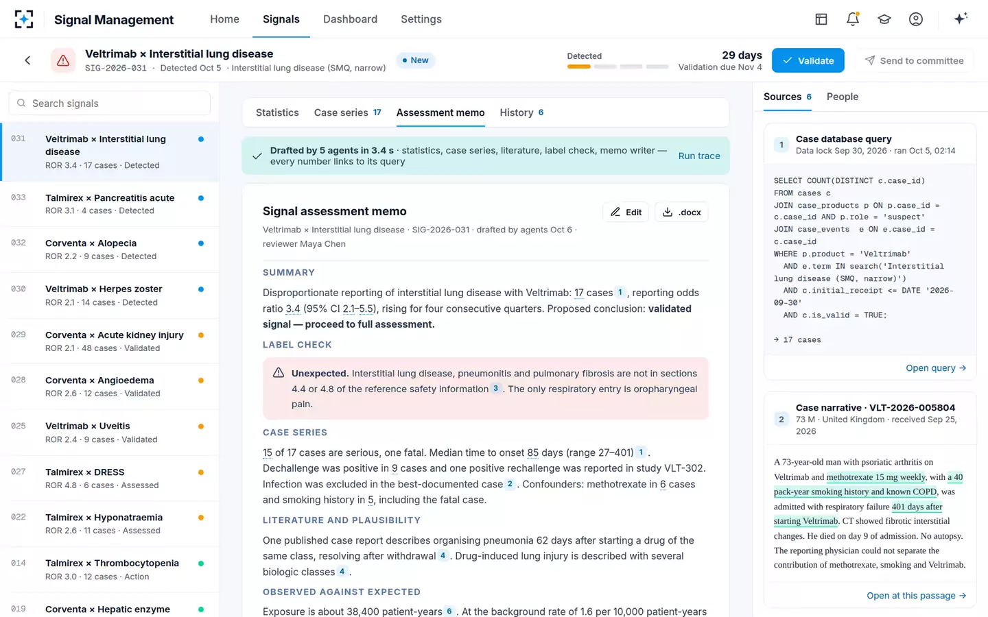Select Talmirex × Thrombocytopenia signal
The image size is (988, 617).
click(110, 570)
